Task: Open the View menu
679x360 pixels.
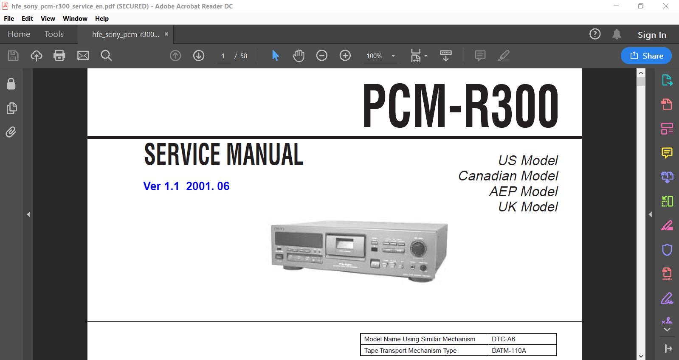Action: pos(48,19)
